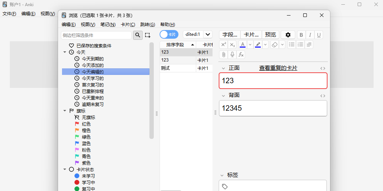Open 视图(V) menu in browser window
Image resolution: width=383 pixels, height=191 pixels.
(88, 24)
